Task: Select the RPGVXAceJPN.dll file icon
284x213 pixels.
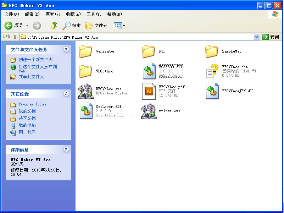Action: [x=212, y=91]
